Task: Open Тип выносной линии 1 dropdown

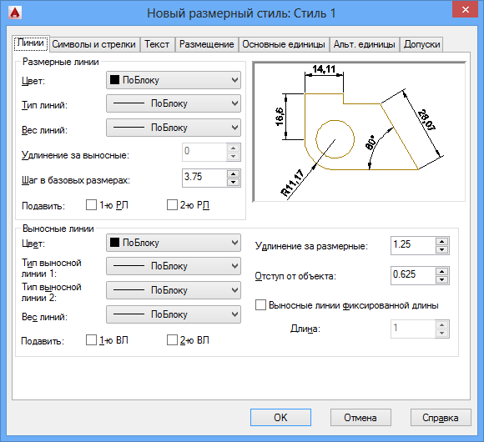Action: [x=174, y=266]
